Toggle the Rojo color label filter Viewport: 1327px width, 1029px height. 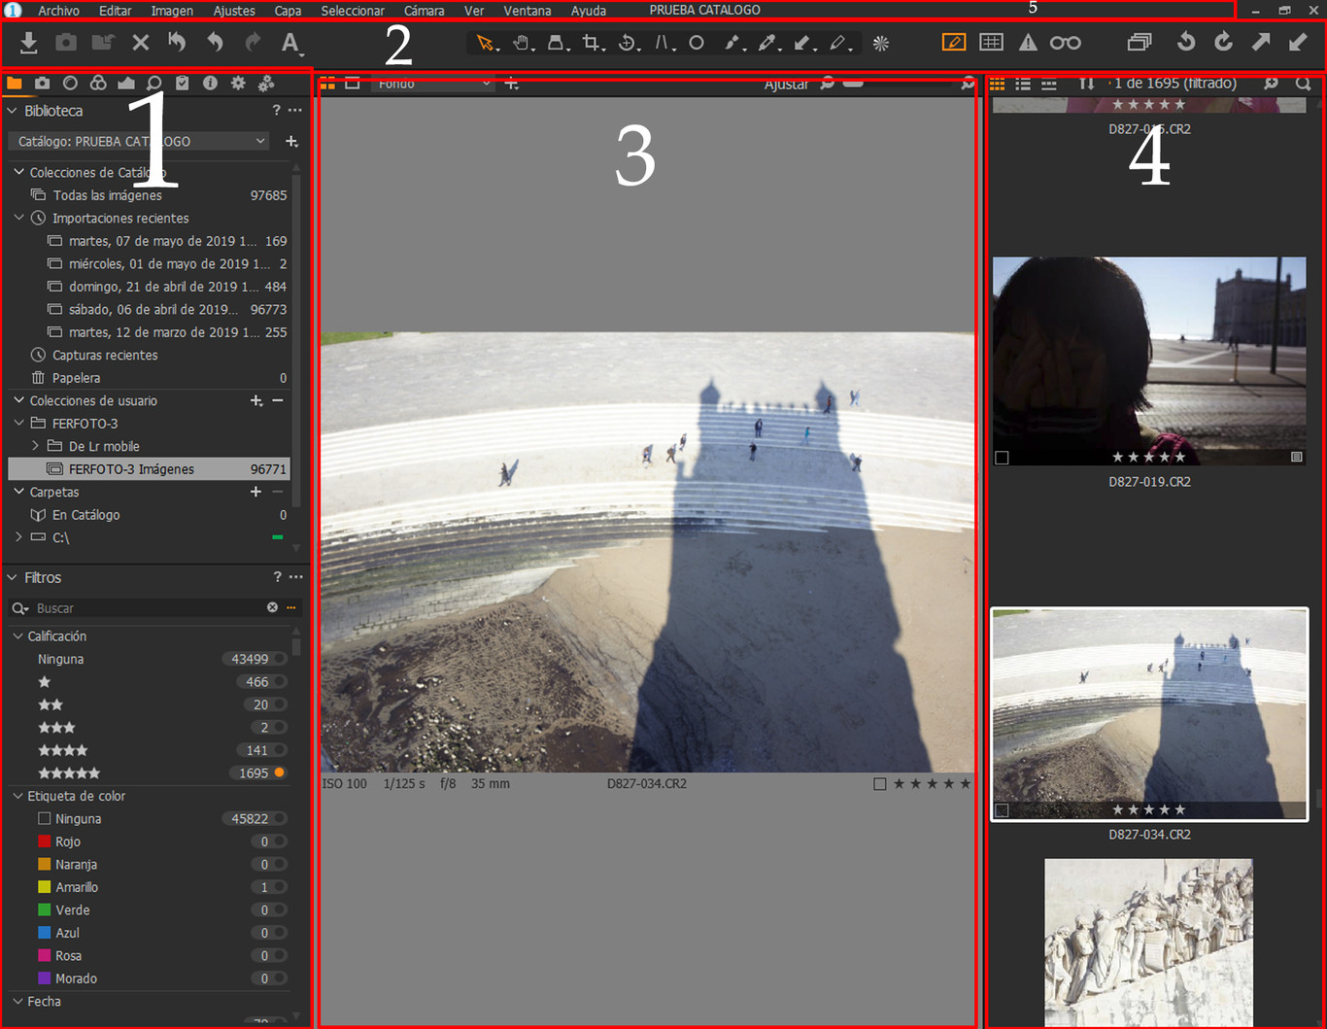(x=279, y=841)
